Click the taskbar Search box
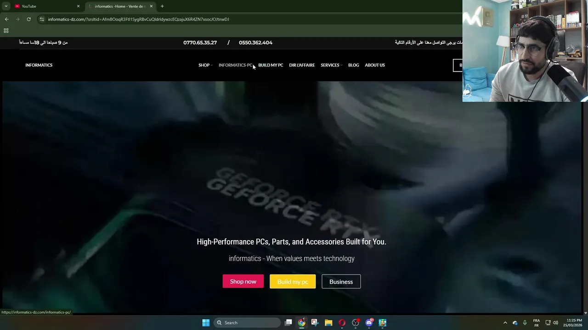Image resolution: width=588 pixels, height=330 pixels. coord(247,323)
